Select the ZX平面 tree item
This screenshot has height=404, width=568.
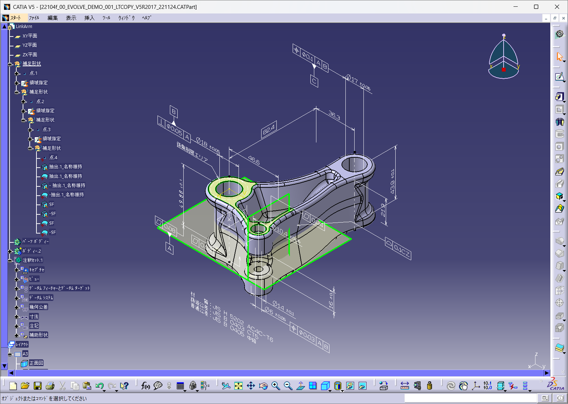30,55
